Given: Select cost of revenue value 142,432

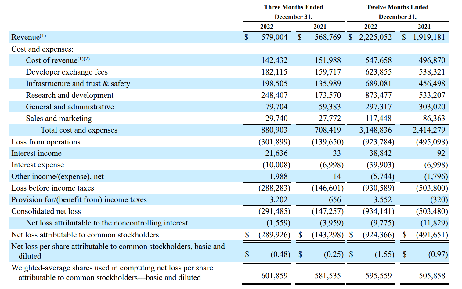Looking at the screenshot, I should [274, 60].
